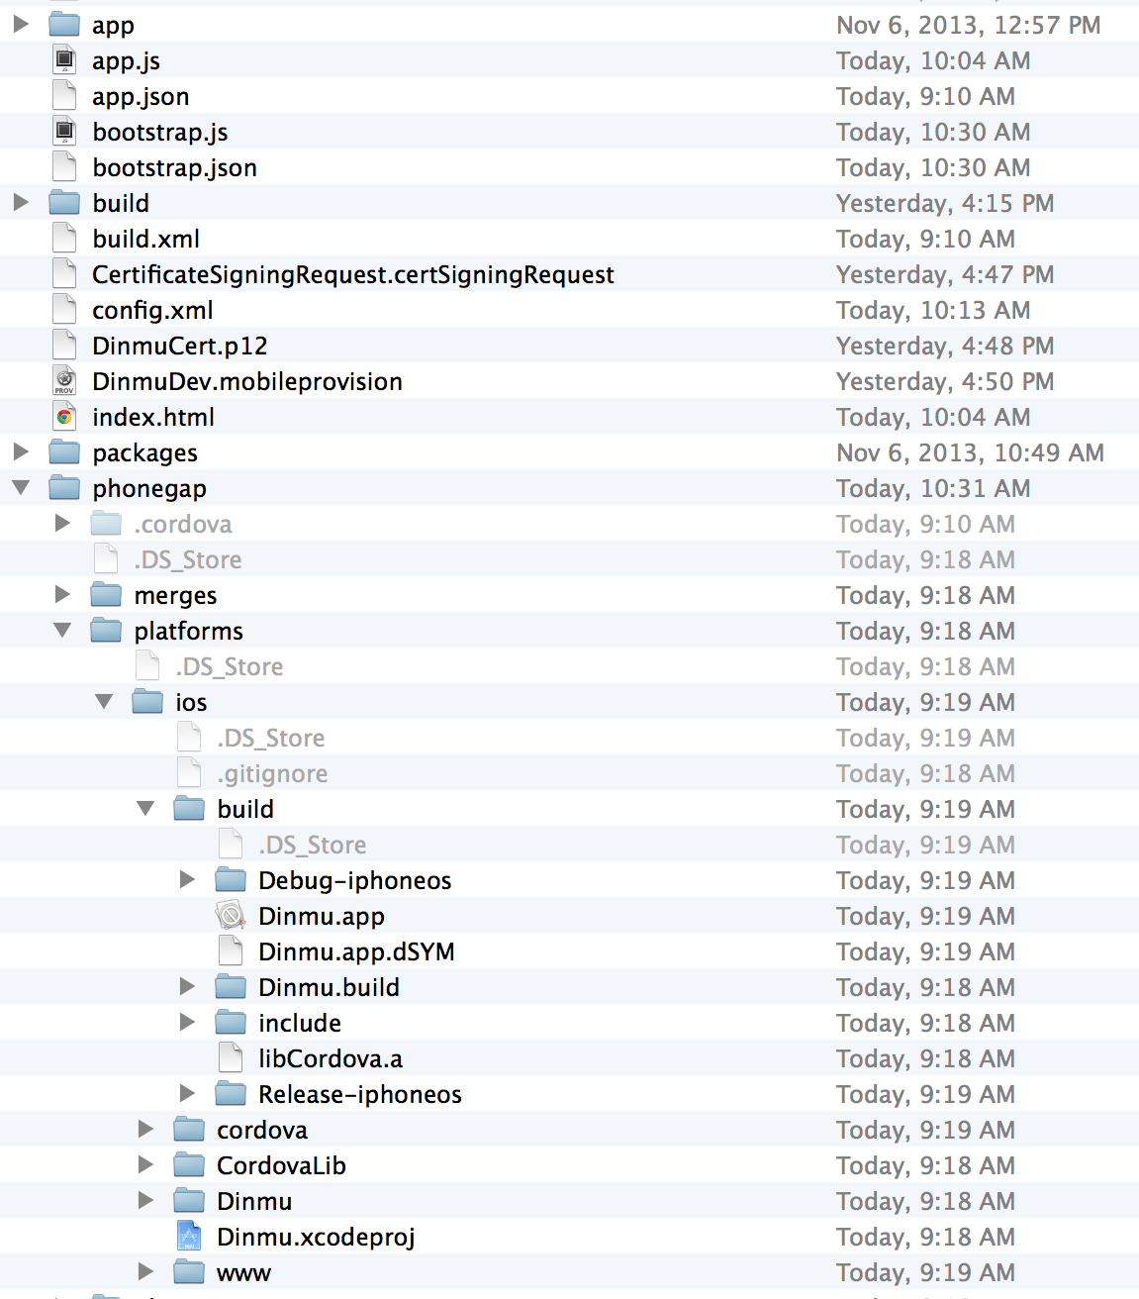
Task: Click the Dinmu.app application icon
Action: pyautogui.click(x=231, y=916)
